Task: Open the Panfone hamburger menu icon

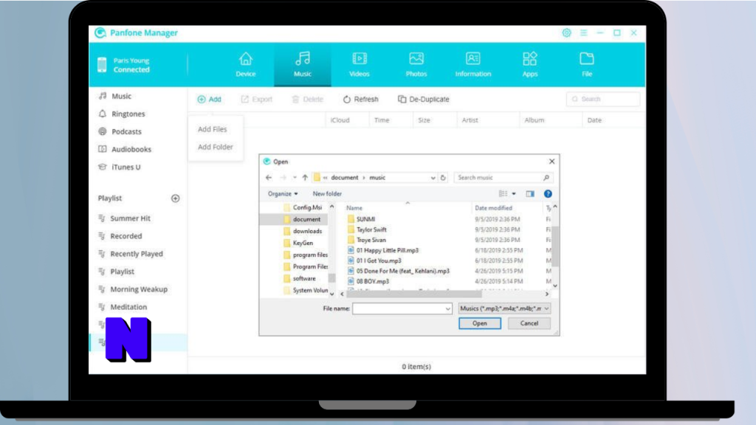Action: 583,32
